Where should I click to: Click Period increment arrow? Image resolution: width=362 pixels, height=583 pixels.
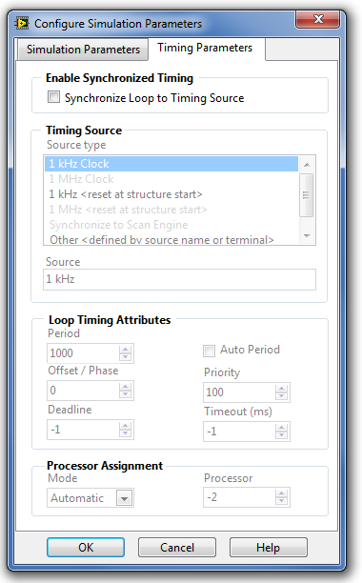125,350
